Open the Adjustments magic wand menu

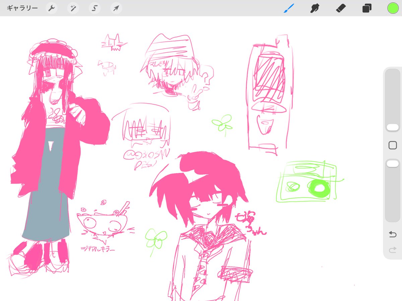pos(73,8)
